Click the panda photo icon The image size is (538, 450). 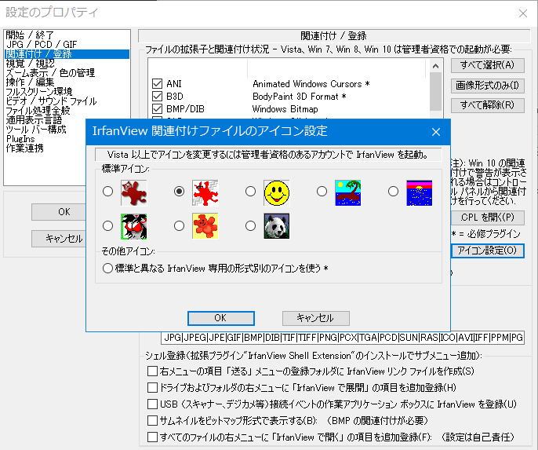277,226
